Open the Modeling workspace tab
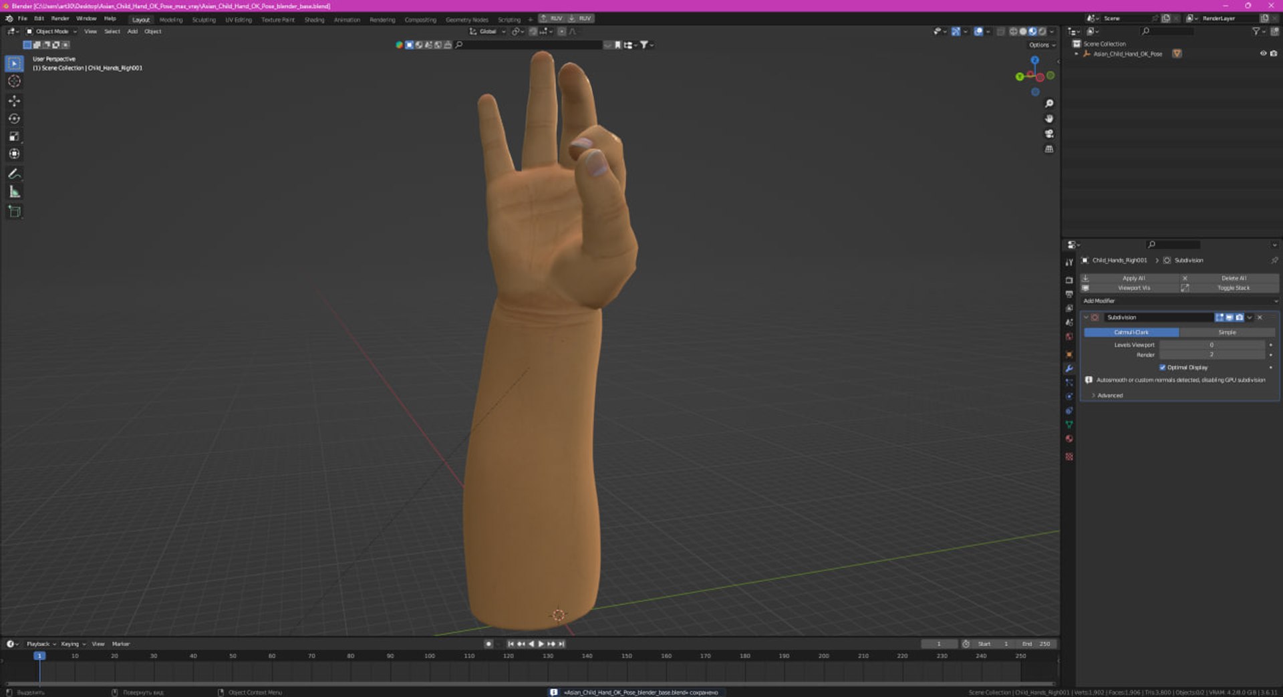1283x697 pixels. [x=171, y=19]
